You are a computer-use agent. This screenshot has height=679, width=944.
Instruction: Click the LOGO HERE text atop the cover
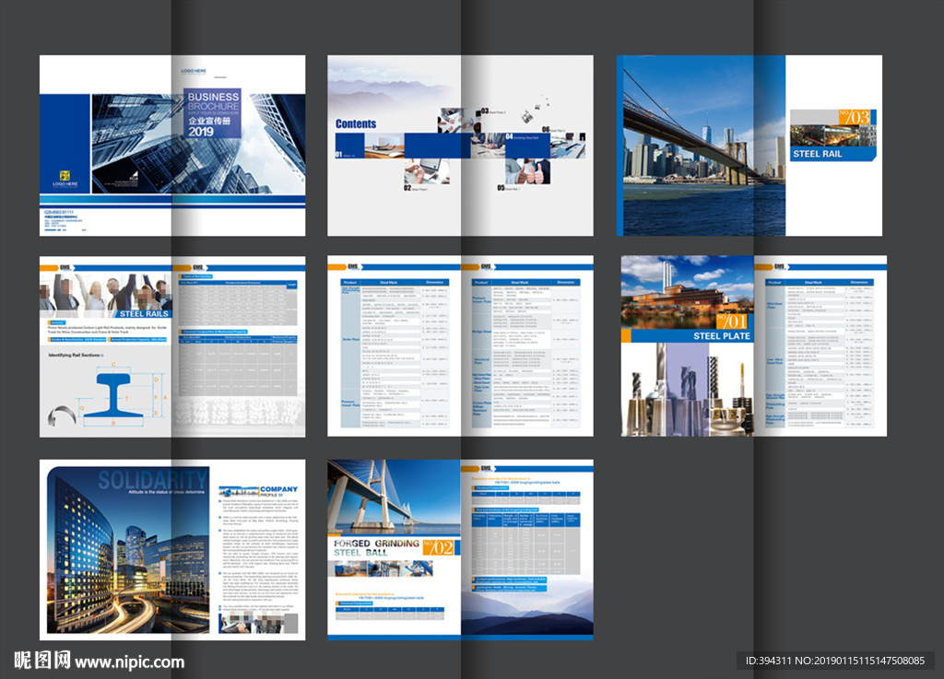194,70
